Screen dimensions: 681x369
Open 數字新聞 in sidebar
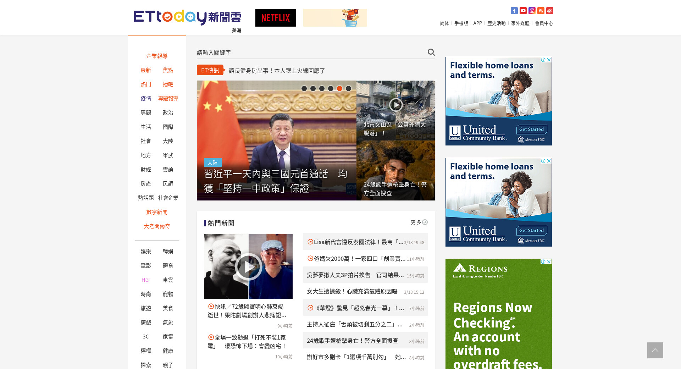tap(157, 212)
